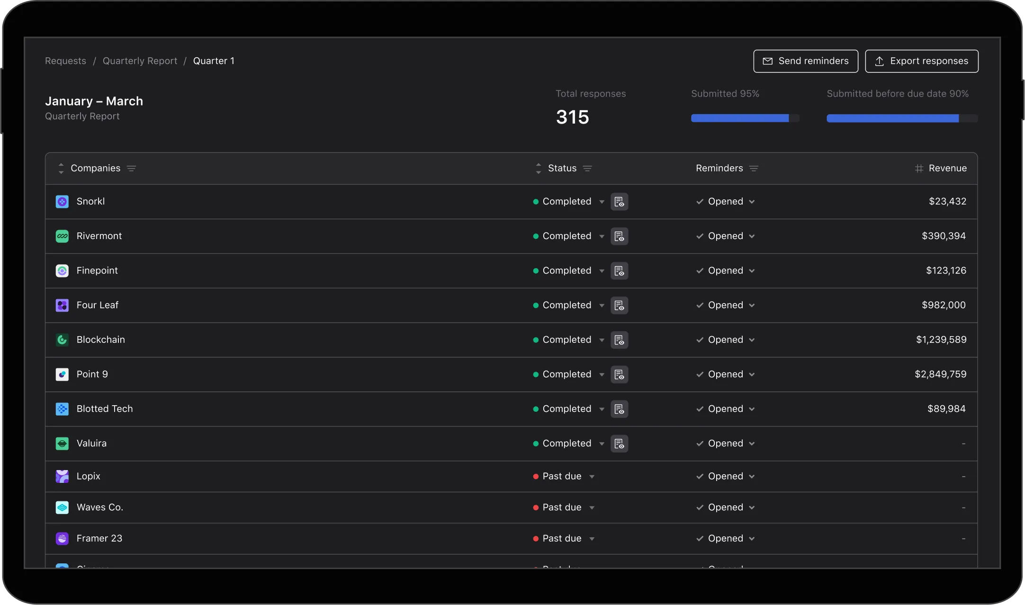
Task: Click the Revenue column hash icon
Action: 919,169
